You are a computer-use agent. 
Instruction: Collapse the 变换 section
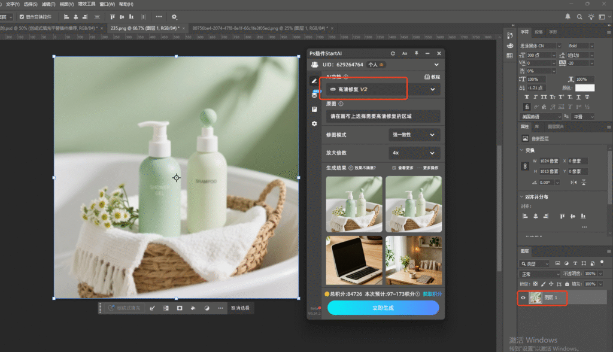pos(521,150)
